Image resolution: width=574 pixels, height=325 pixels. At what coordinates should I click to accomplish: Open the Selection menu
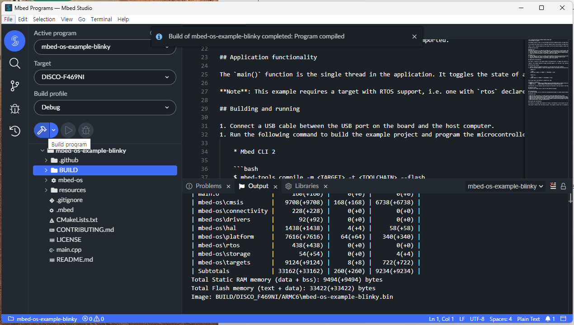[44, 19]
